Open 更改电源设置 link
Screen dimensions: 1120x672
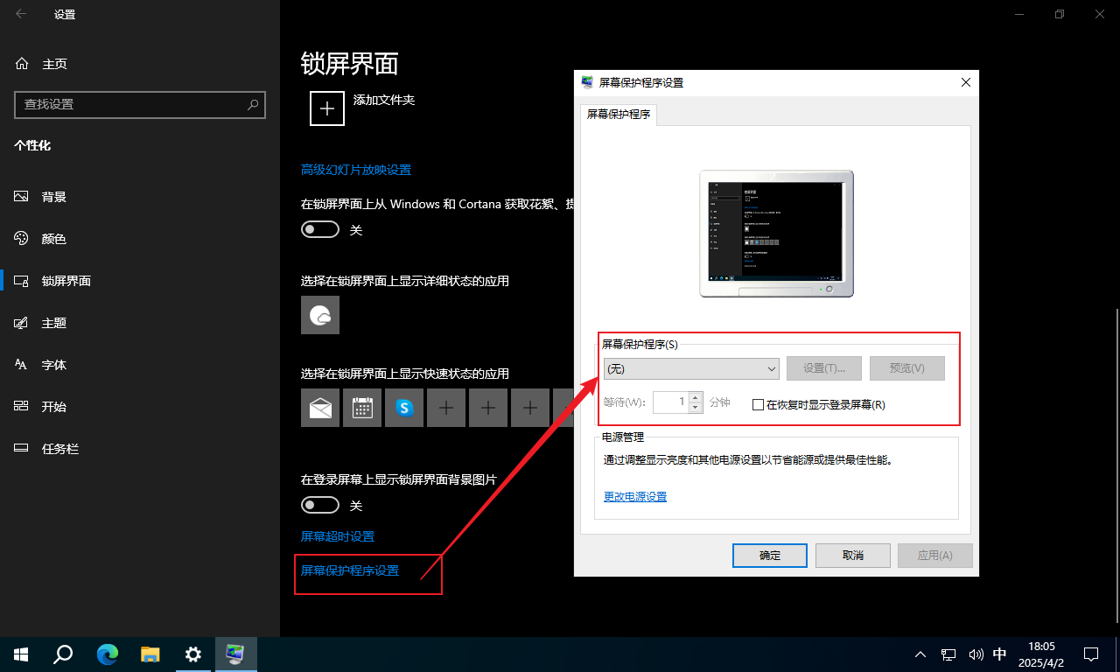[x=635, y=497]
